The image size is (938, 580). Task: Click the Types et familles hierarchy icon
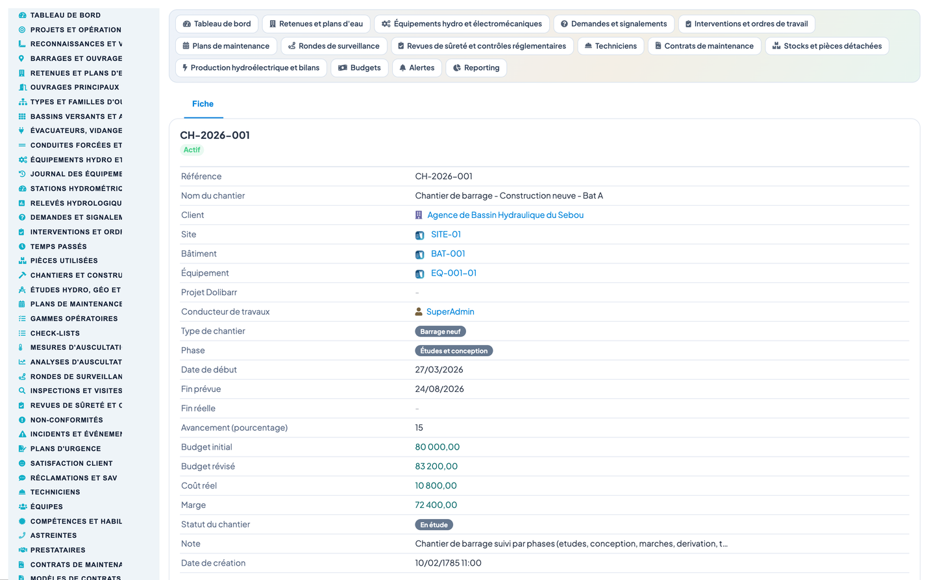click(x=22, y=102)
